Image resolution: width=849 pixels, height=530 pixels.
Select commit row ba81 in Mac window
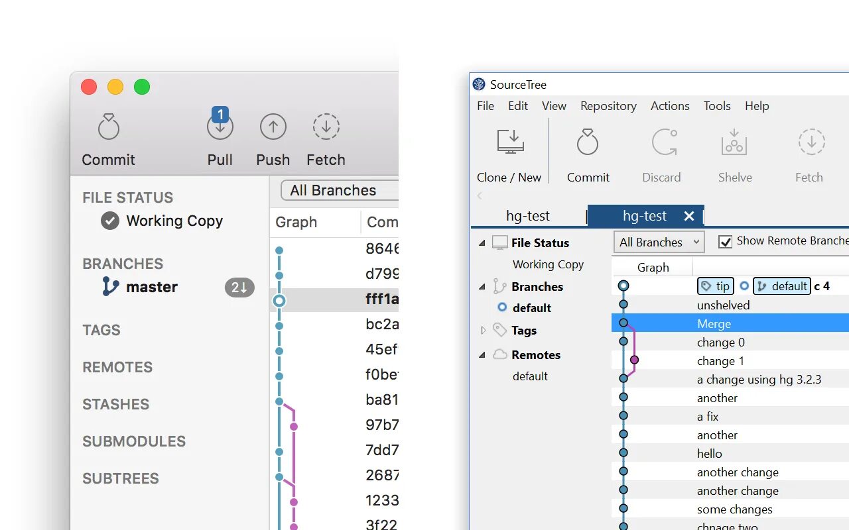334,400
